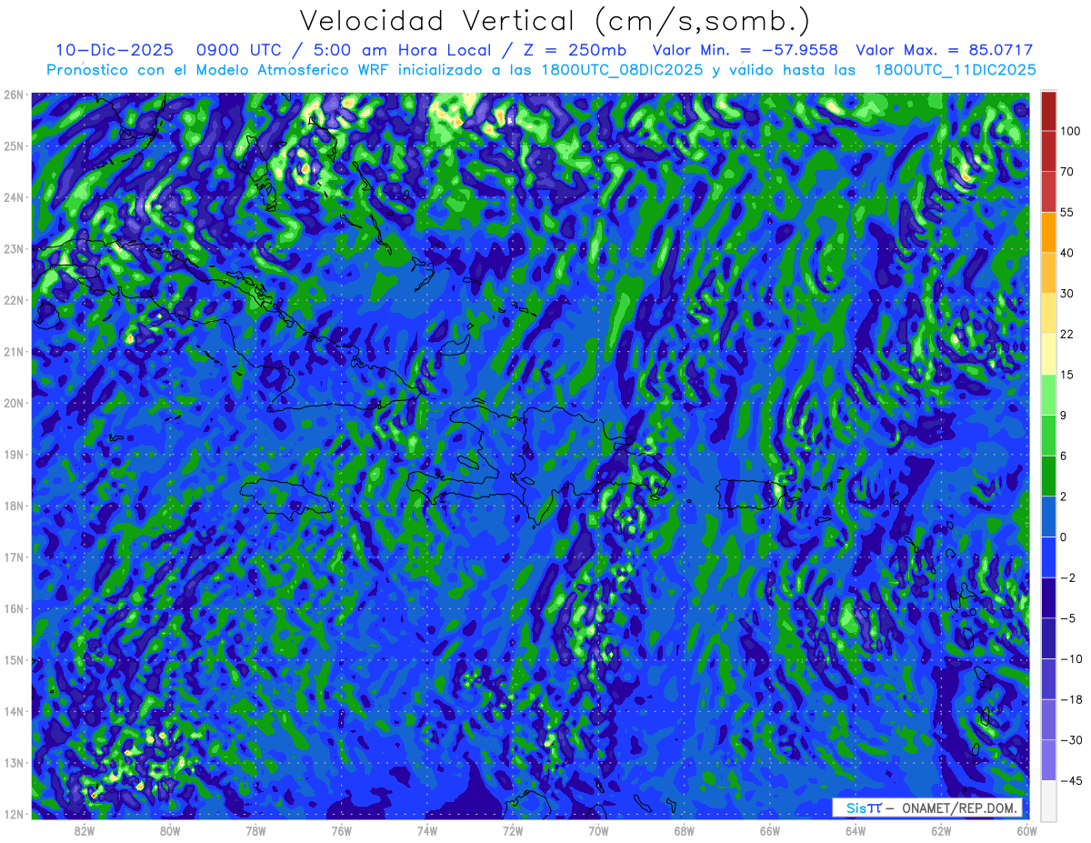
Task: Click the colorbar value "-5"
Action: coord(1067,618)
